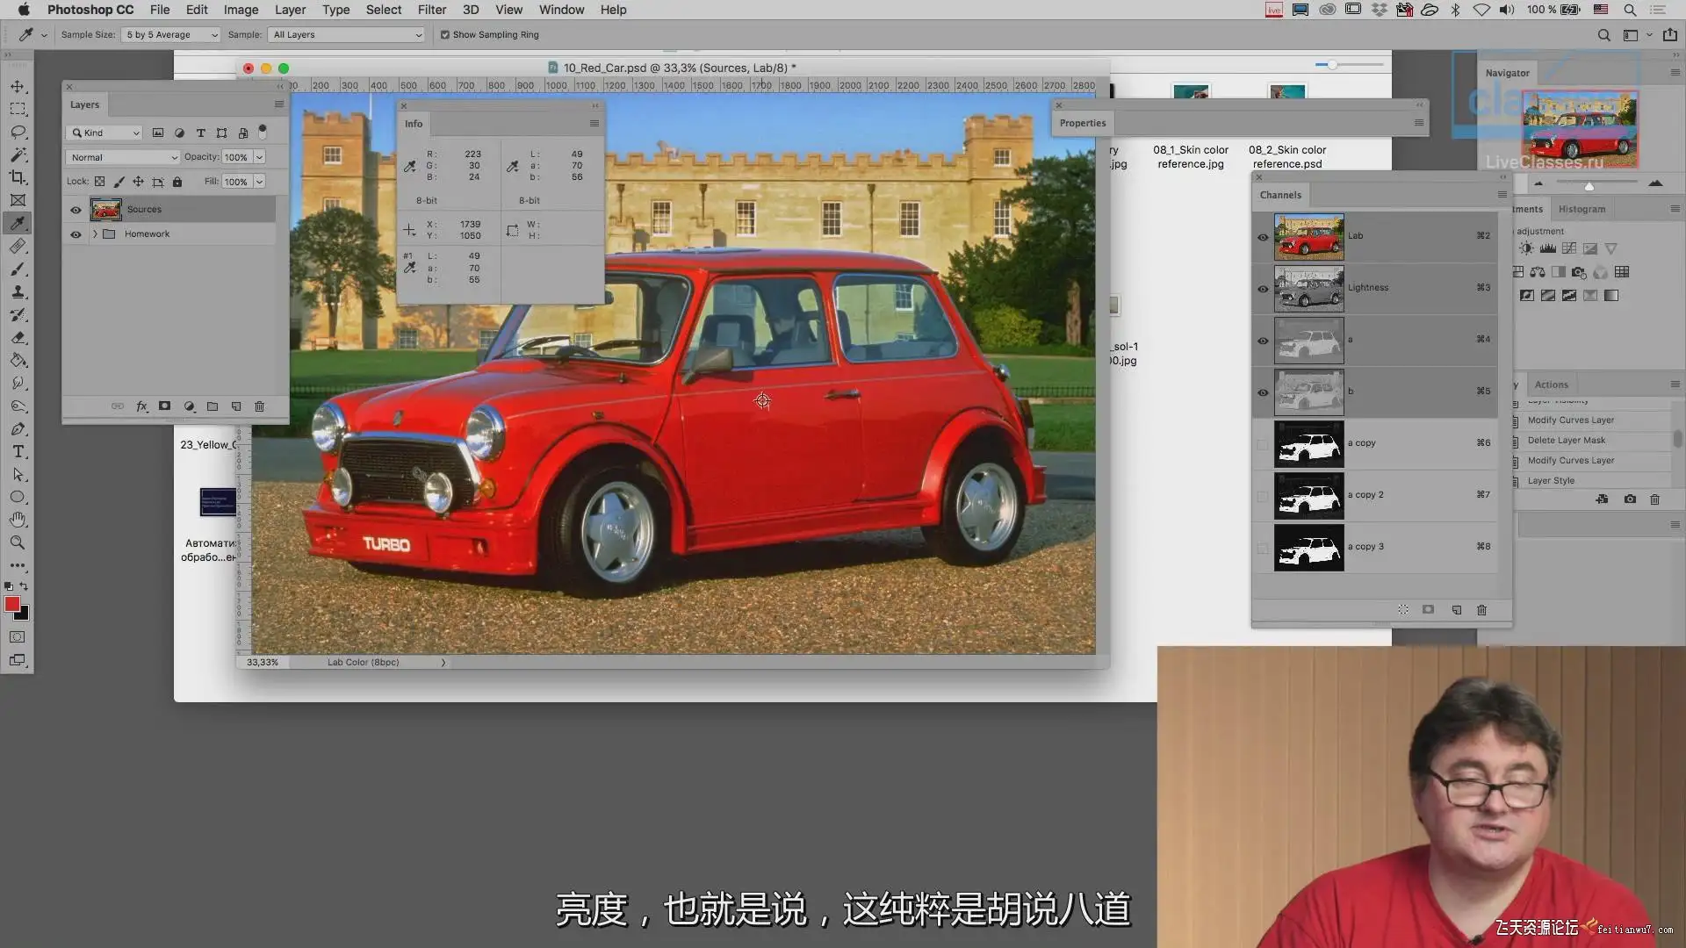This screenshot has height=948, width=1686.
Task: Open the Normal blend mode dropdown
Action: pyautogui.click(x=123, y=157)
